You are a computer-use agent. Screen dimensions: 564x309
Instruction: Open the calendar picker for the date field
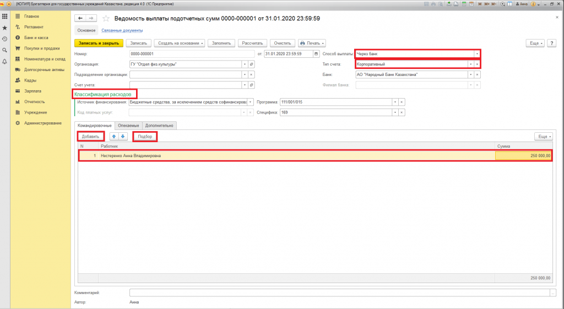316,54
